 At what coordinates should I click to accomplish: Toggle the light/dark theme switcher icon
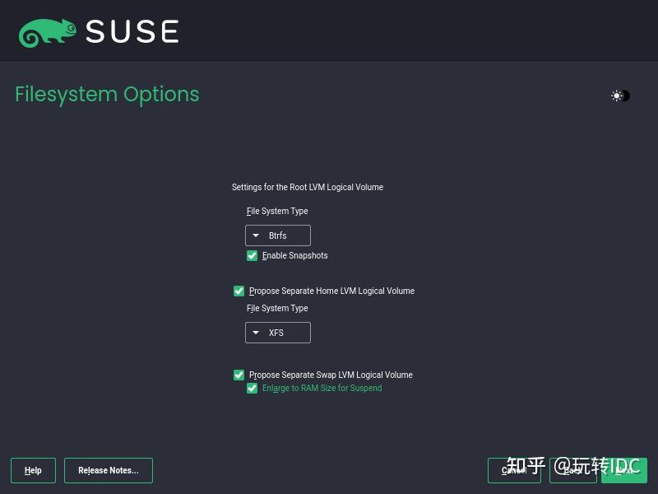[620, 96]
